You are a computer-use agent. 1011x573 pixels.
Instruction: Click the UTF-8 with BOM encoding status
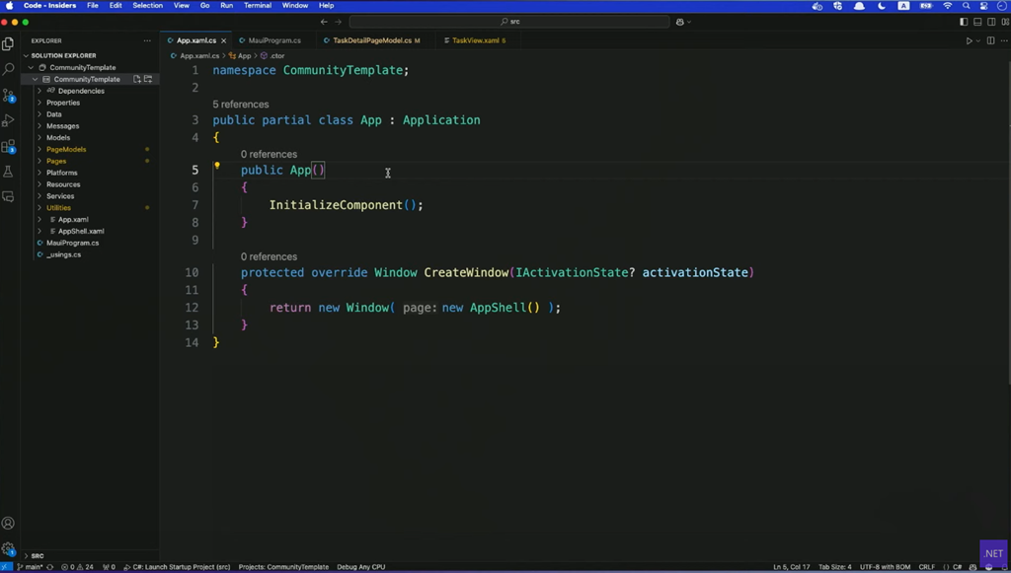click(885, 567)
